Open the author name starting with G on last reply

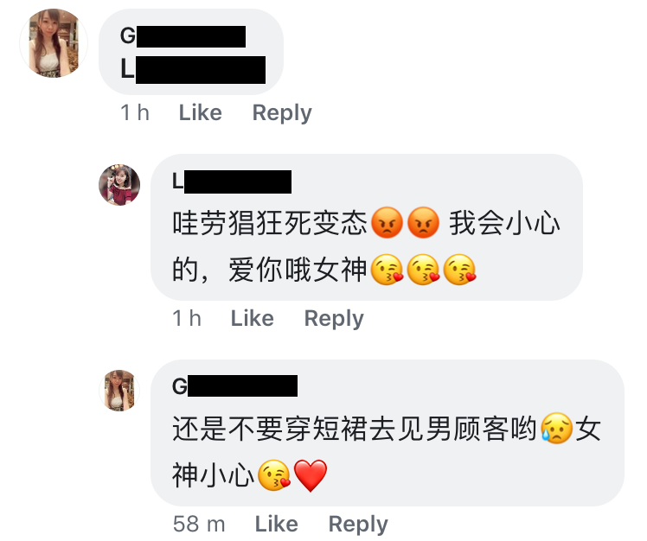point(234,386)
